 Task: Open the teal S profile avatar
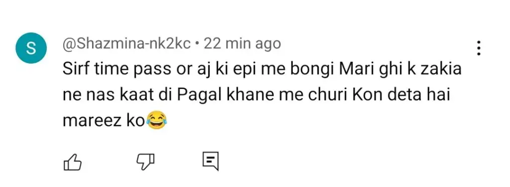[x=31, y=48]
